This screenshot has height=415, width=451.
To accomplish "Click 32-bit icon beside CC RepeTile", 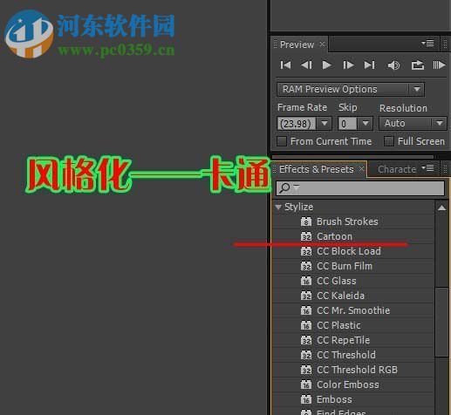I will pos(306,340).
